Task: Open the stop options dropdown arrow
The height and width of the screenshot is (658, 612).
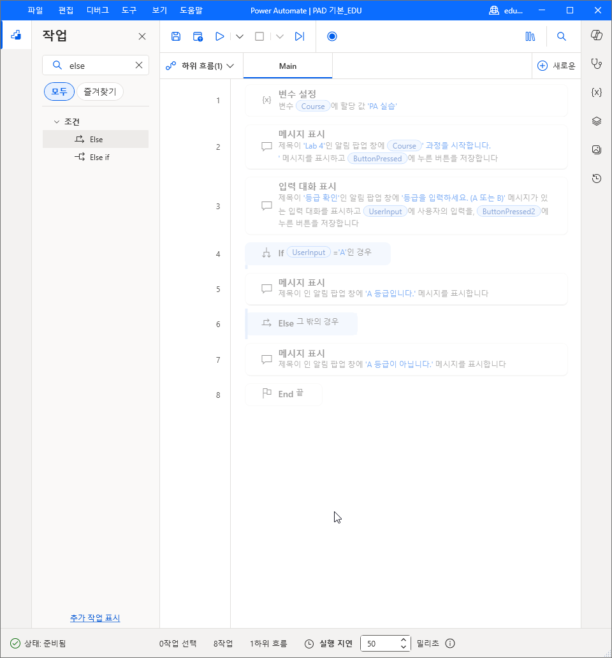Action: (280, 36)
